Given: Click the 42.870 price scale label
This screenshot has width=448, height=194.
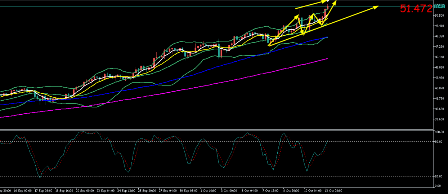Looking at the screenshot, I should coord(439,88).
